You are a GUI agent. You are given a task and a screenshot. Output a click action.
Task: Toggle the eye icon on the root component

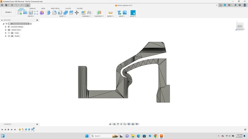(6, 24)
